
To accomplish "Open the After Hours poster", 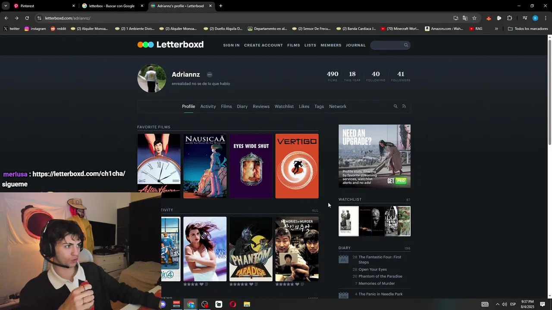I will 159,166.
